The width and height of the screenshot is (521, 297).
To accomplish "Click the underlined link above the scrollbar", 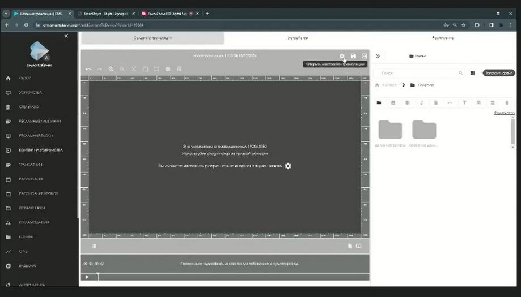I will pos(504,113).
